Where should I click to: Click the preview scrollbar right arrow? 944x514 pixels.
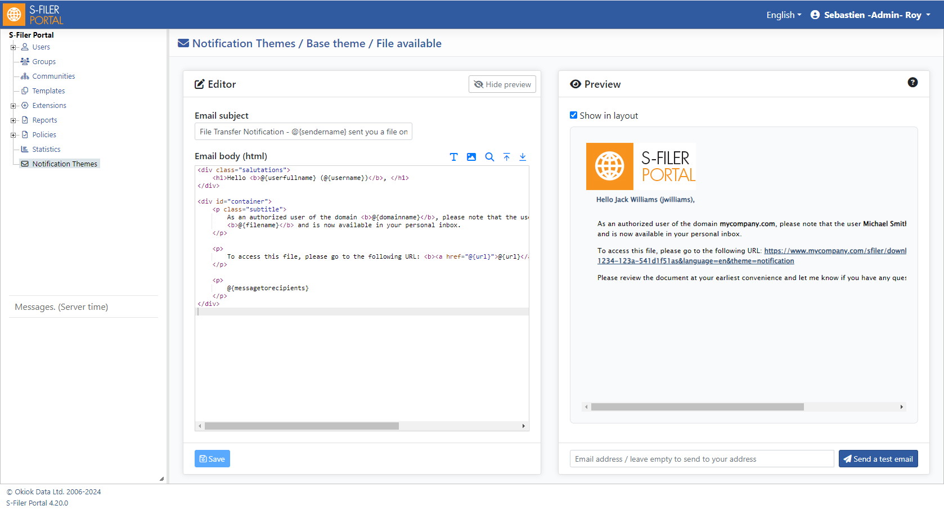[902, 407]
